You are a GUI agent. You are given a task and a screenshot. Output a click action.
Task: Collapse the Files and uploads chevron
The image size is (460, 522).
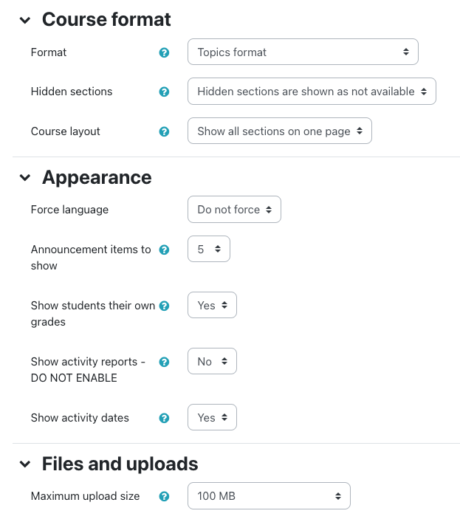coord(25,464)
